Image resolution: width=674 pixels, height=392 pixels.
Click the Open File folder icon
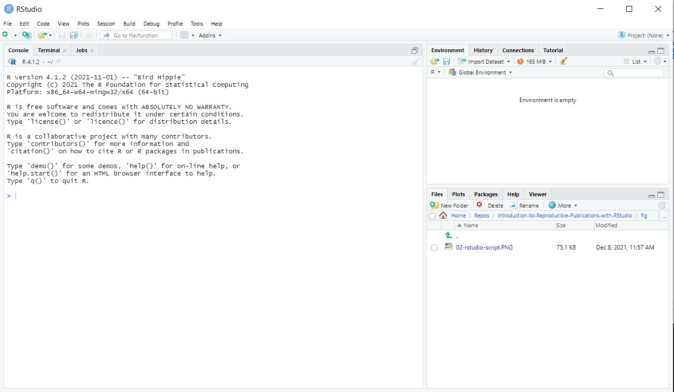pyautogui.click(x=42, y=35)
